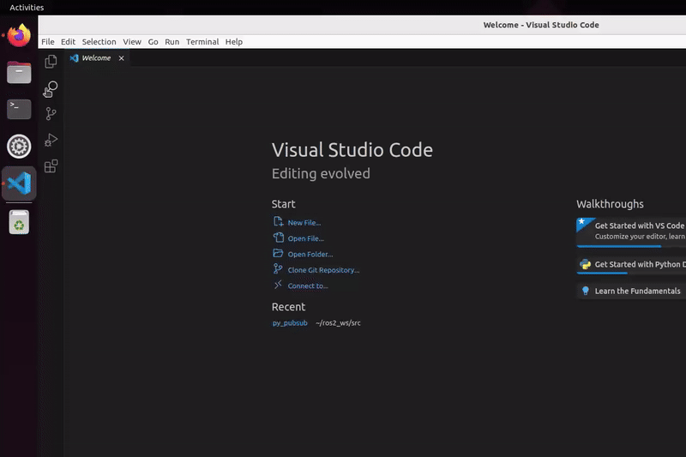
Task: Open the Trash from the dock
Action: 19,222
